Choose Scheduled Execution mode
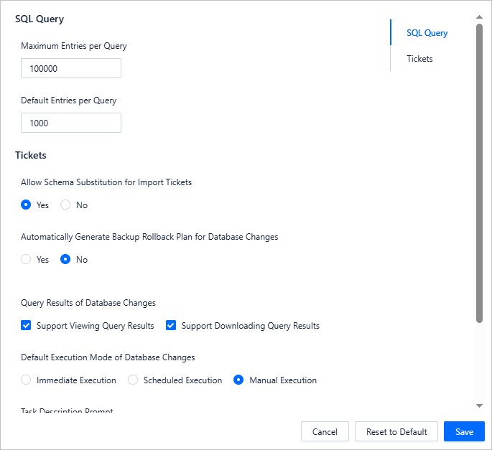Image resolution: width=492 pixels, height=450 pixels. click(x=133, y=380)
